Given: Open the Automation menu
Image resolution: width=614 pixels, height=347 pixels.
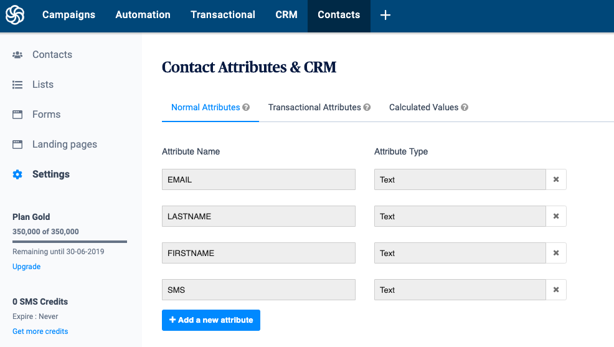Looking at the screenshot, I should [x=143, y=15].
